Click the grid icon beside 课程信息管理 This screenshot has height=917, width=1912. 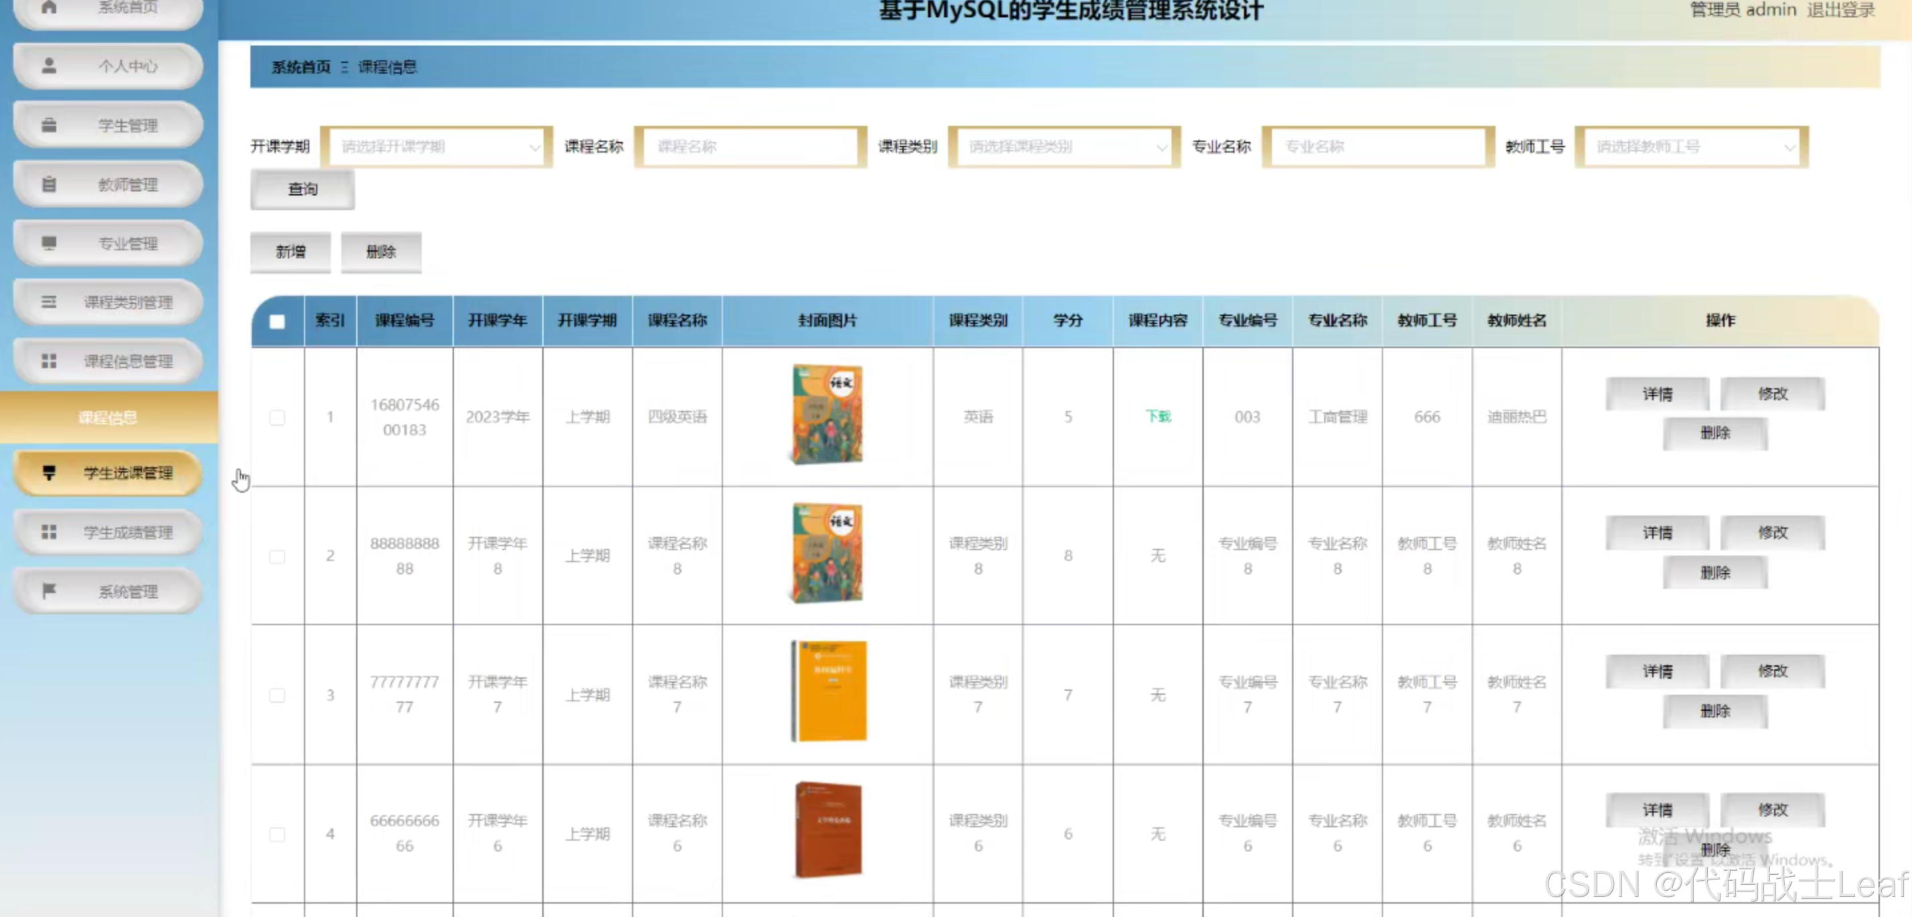pyautogui.click(x=49, y=361)
